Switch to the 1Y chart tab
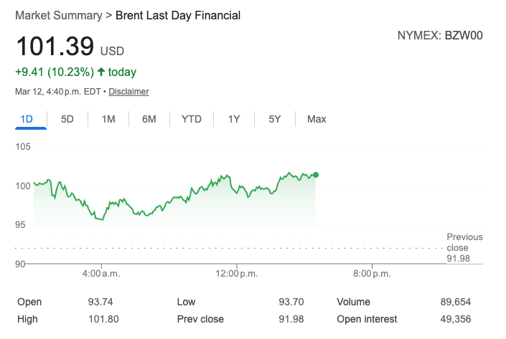This screenshot has width=506, height=339. [x=234, y=119]
